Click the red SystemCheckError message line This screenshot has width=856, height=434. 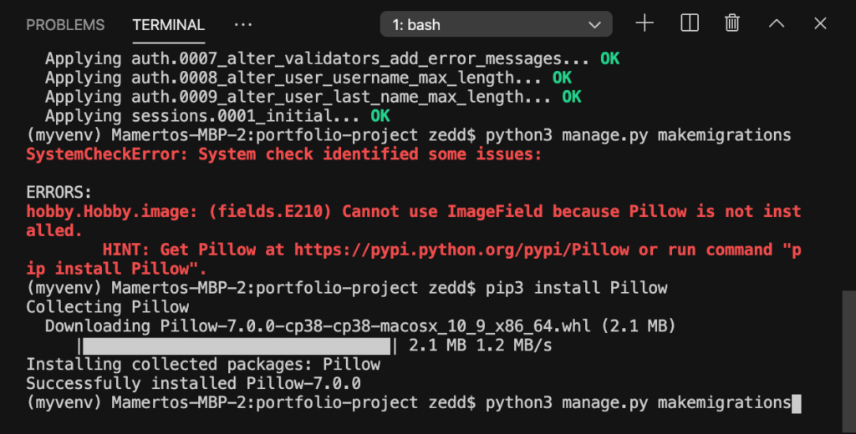[283, 154]
